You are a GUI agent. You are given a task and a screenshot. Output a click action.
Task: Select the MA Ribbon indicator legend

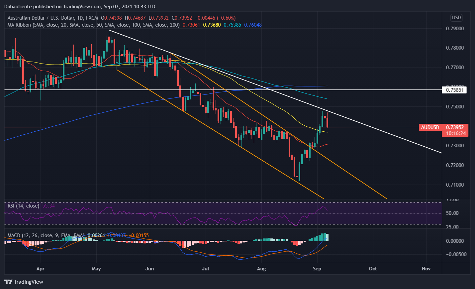coord(93,25)
